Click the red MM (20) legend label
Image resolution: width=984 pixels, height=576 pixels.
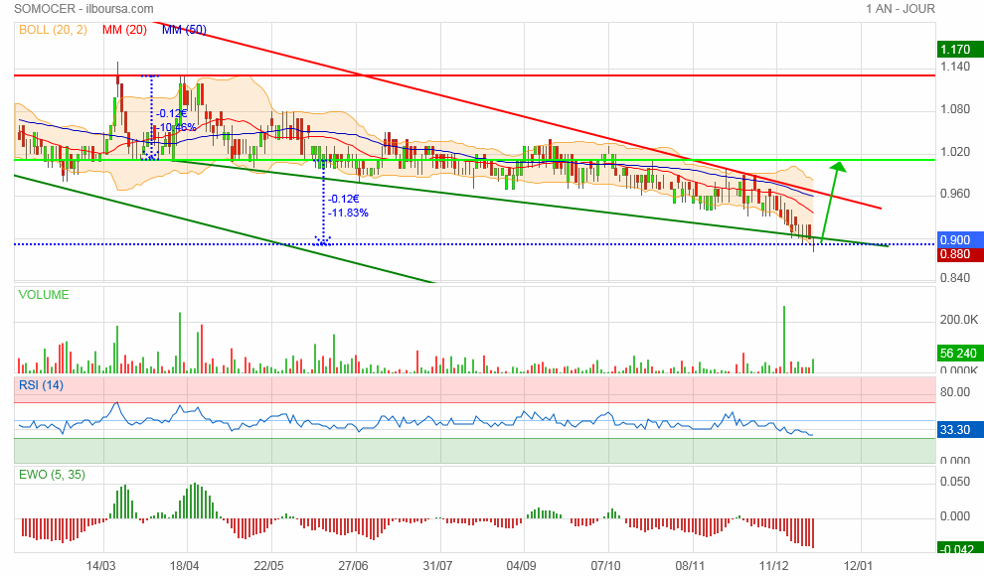tap(124, 30)
